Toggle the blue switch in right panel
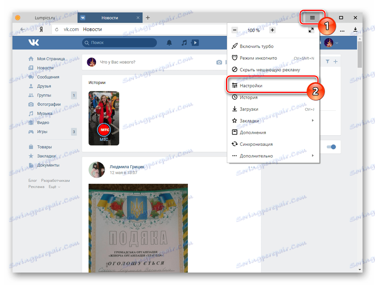 pos(331,147)
